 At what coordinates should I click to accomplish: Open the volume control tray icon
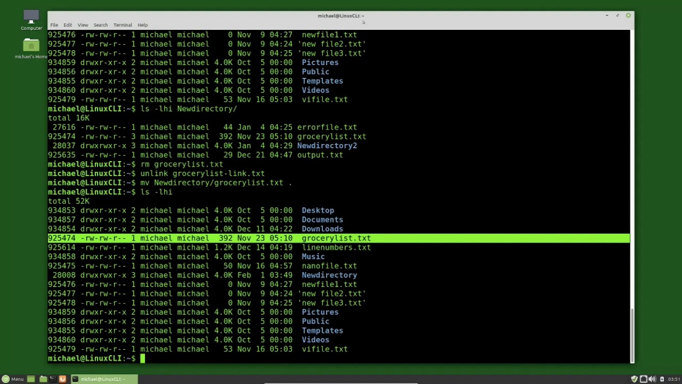tap(652, 379)
